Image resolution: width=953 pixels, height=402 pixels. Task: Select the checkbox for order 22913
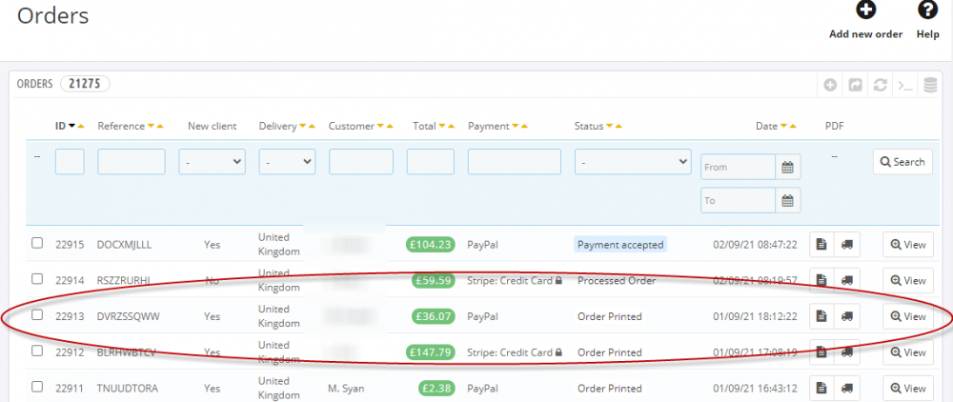pos(37,315)
